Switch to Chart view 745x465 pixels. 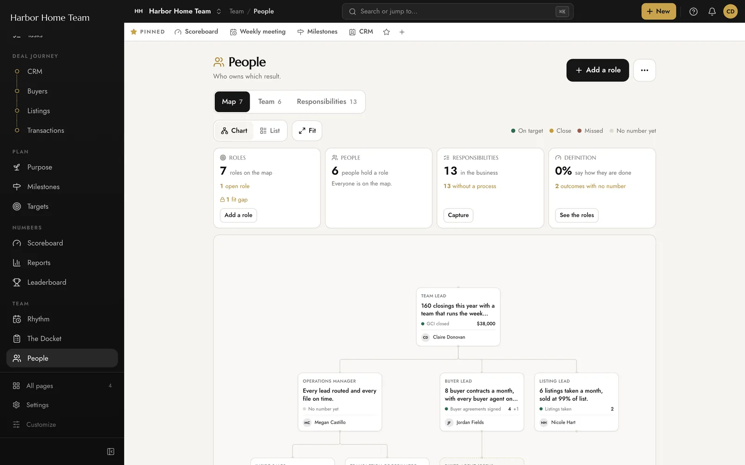(x=234, y=131)
